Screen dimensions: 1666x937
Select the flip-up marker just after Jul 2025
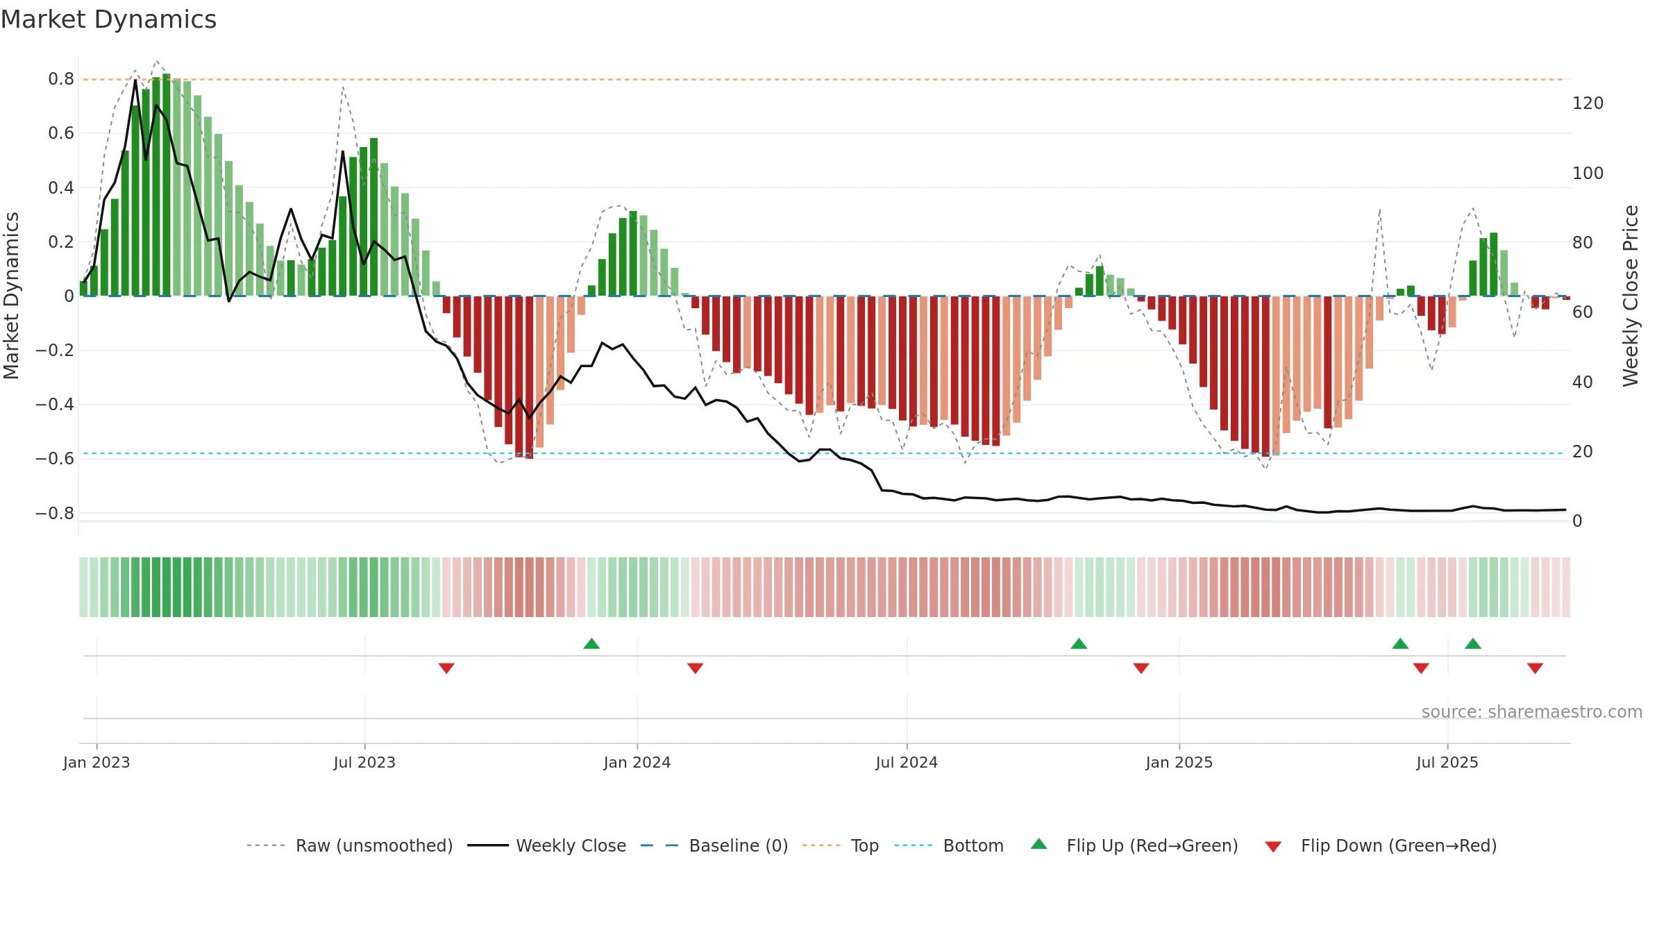click(x=1473, y=643)
